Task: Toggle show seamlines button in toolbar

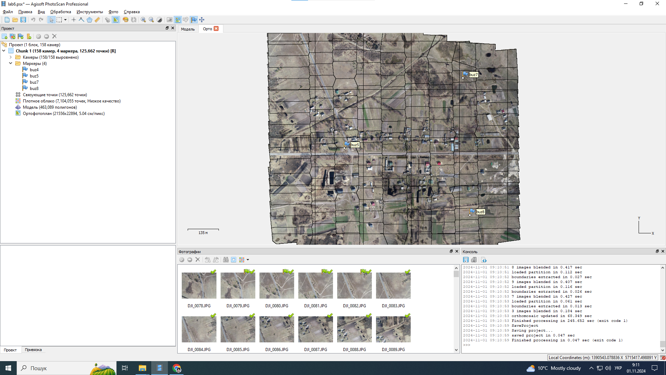Action: pos(178,20)
